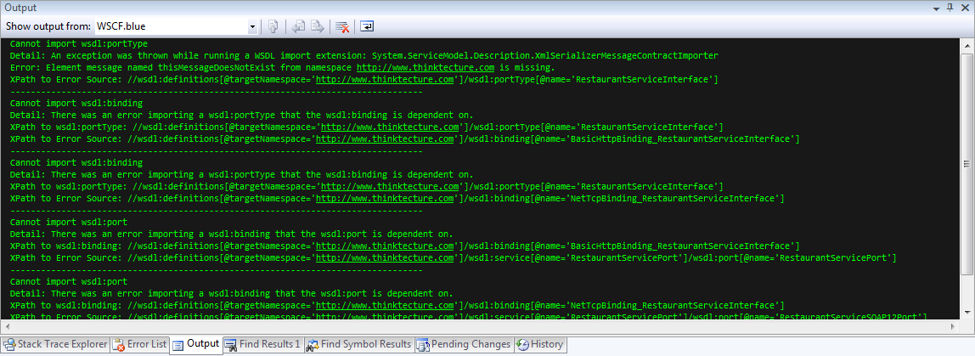Click vertical scrollbar down arrow
The width and height of the screenshot is (975, 356).
point(967,313)
